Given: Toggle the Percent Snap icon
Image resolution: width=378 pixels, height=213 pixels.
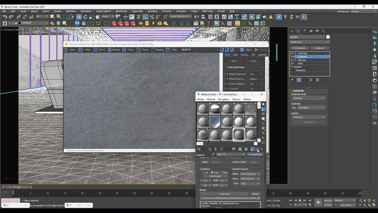Looking at the screenshot, I should click(152, 17).
